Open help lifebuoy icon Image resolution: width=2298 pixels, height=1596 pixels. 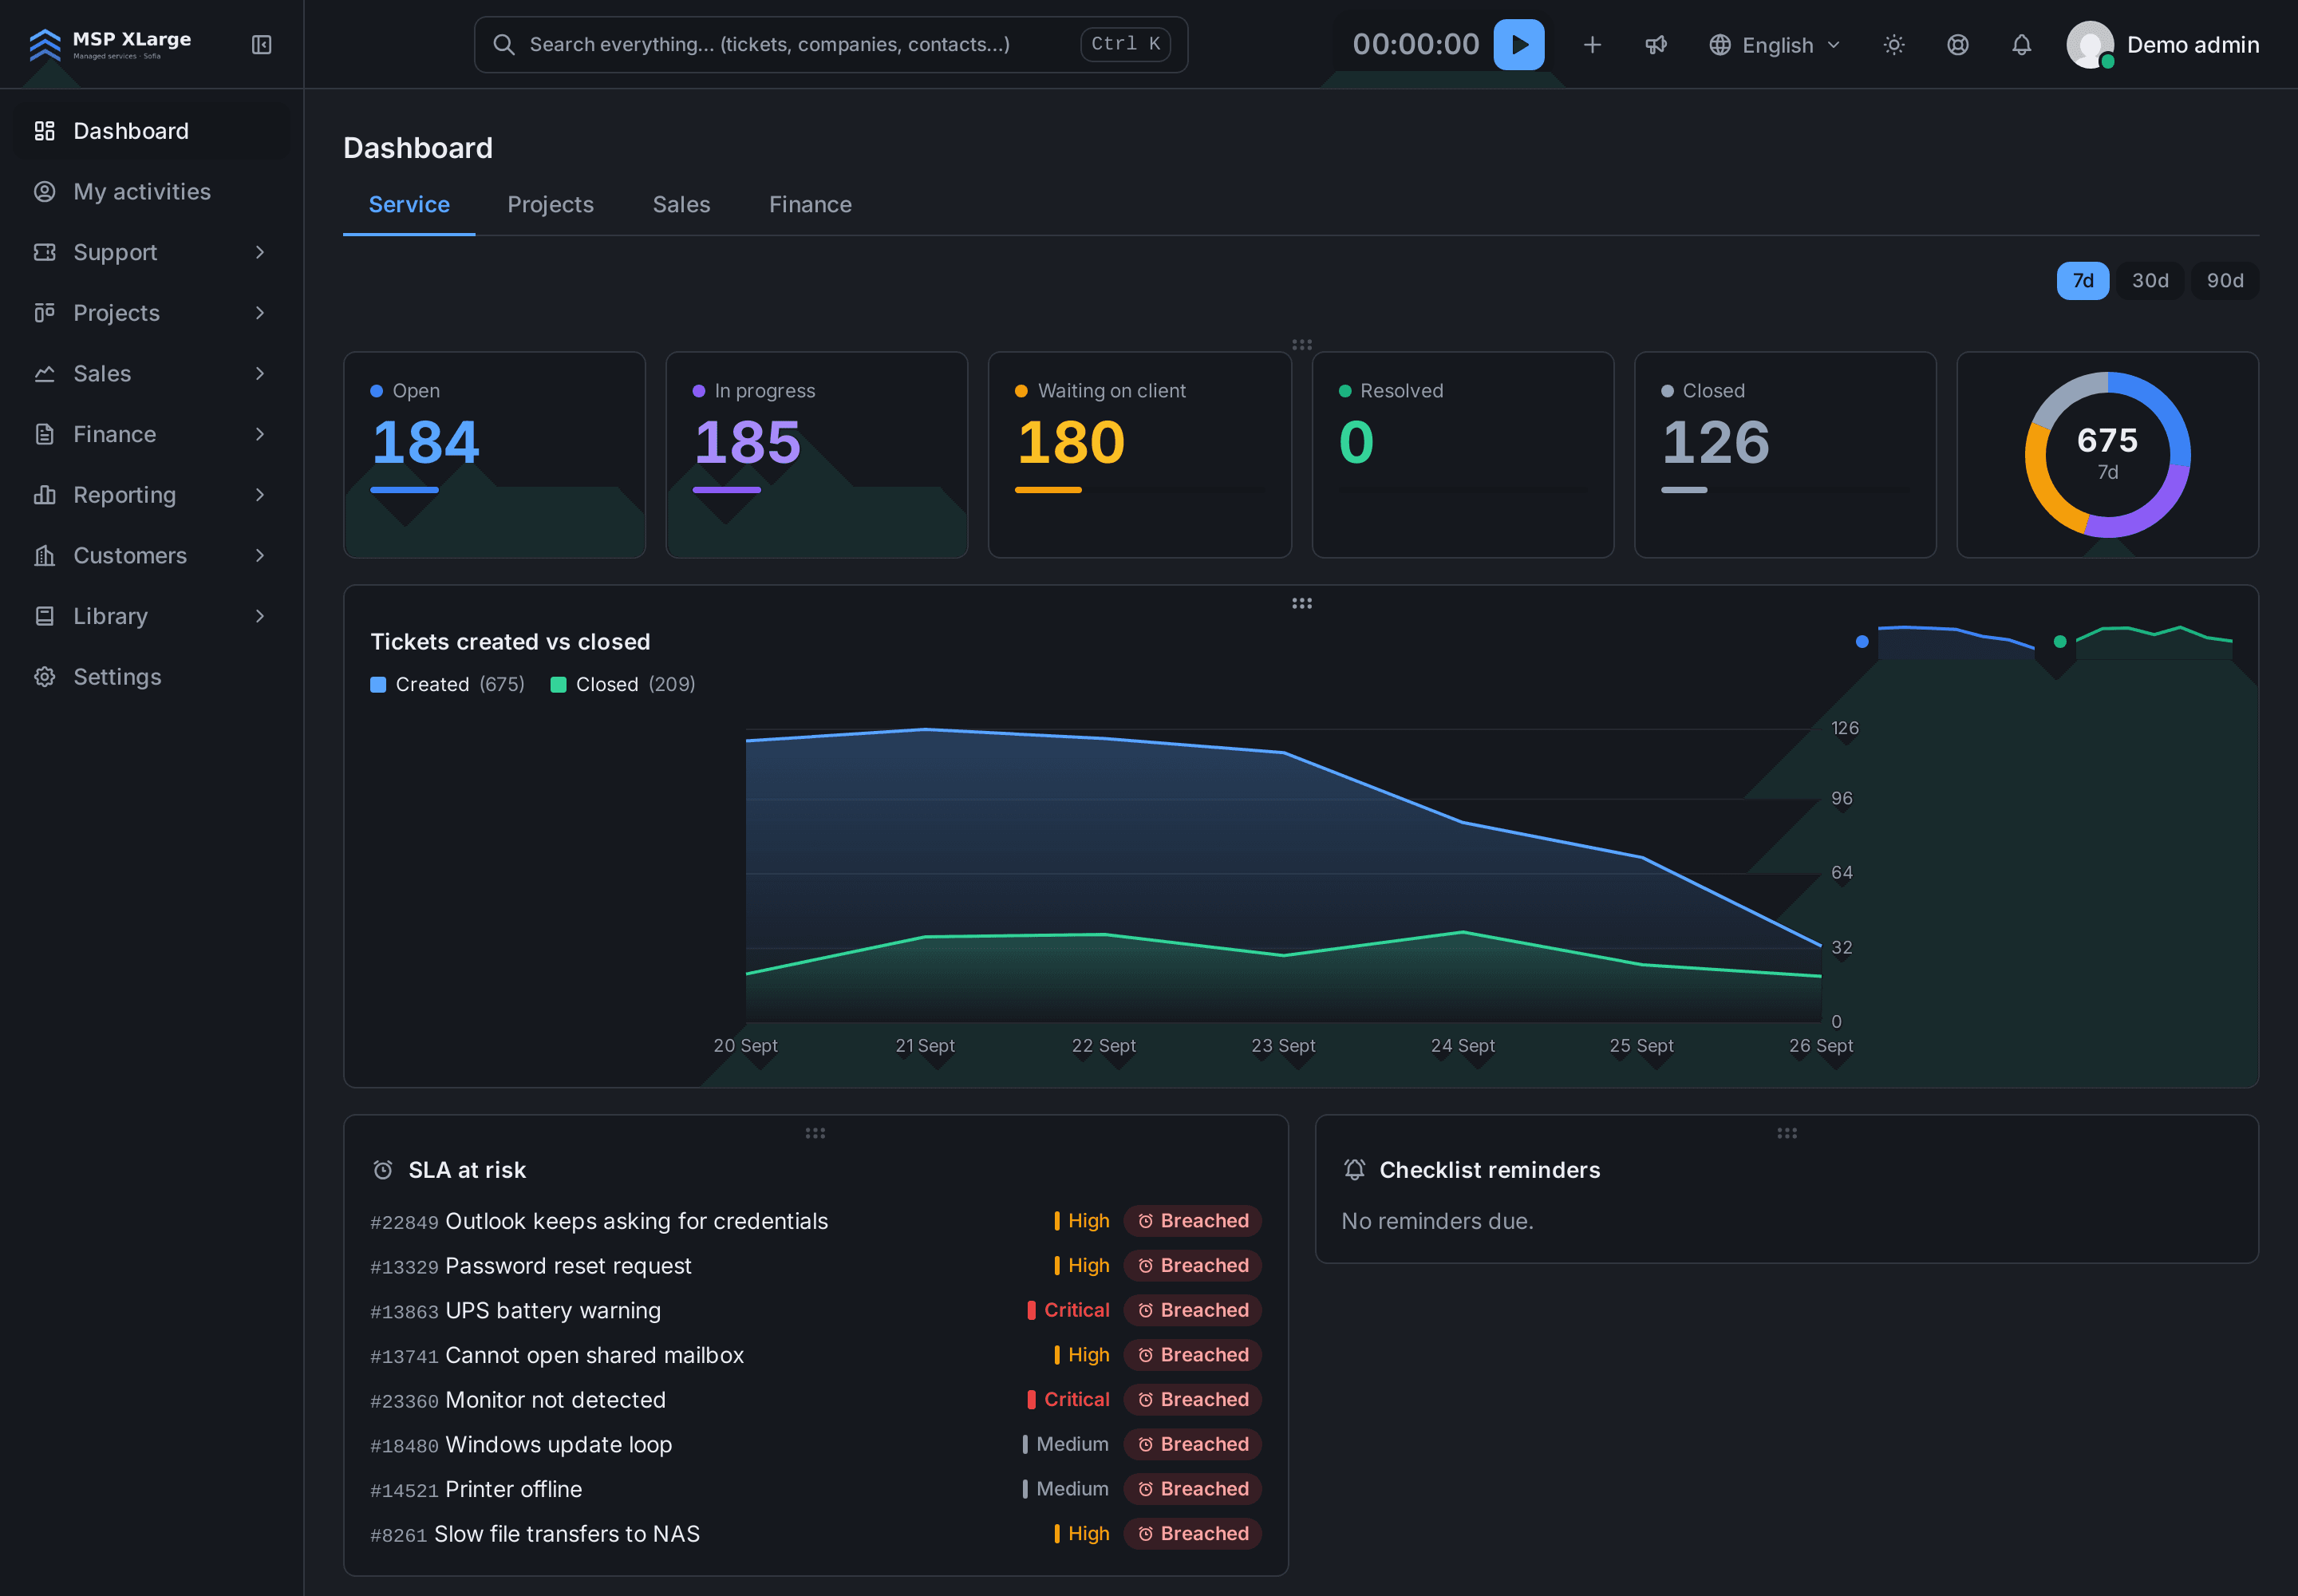(1957, 45)
